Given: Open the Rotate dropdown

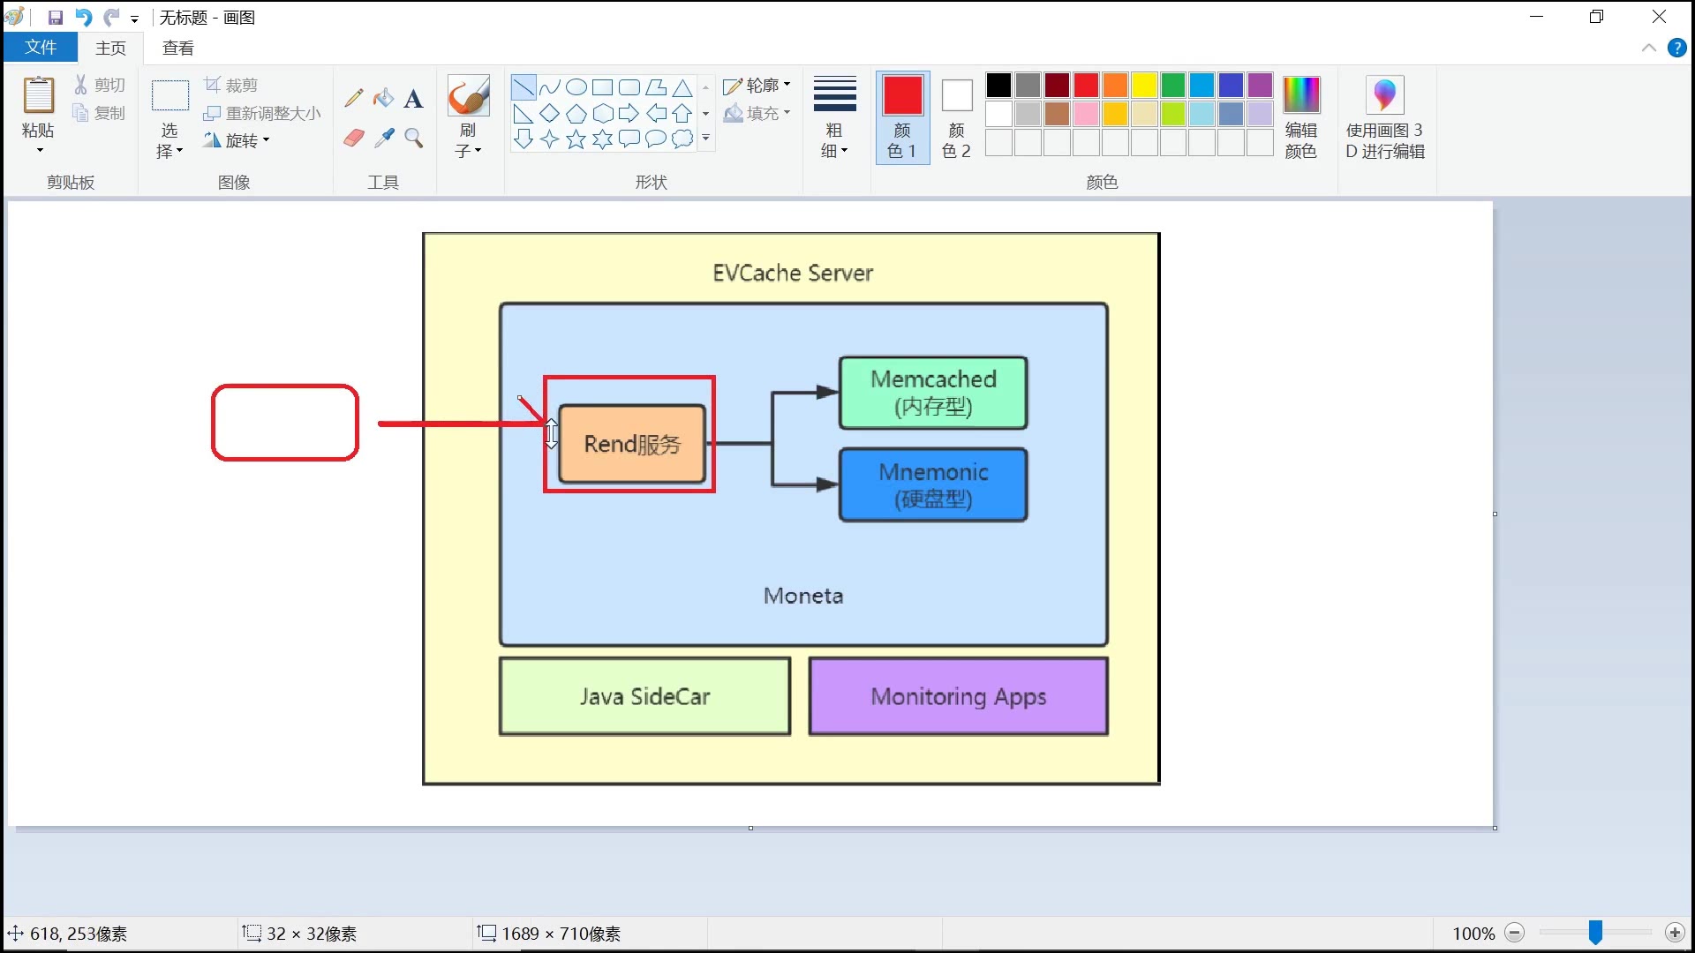Looking at the screenshot, I should click(236, 140).
